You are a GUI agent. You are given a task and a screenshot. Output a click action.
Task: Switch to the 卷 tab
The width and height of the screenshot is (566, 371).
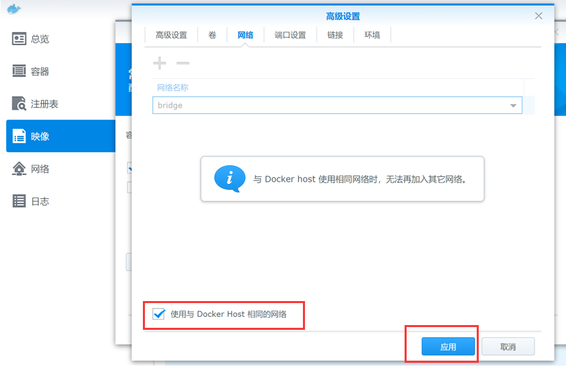[x=212, y=35]
